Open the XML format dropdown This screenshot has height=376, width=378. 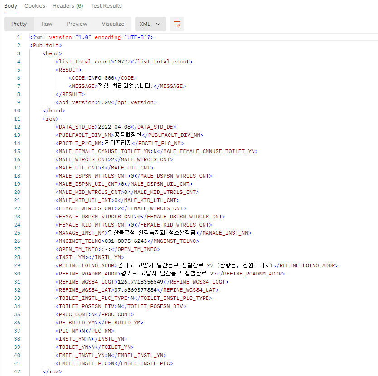[x=150, y=24]
